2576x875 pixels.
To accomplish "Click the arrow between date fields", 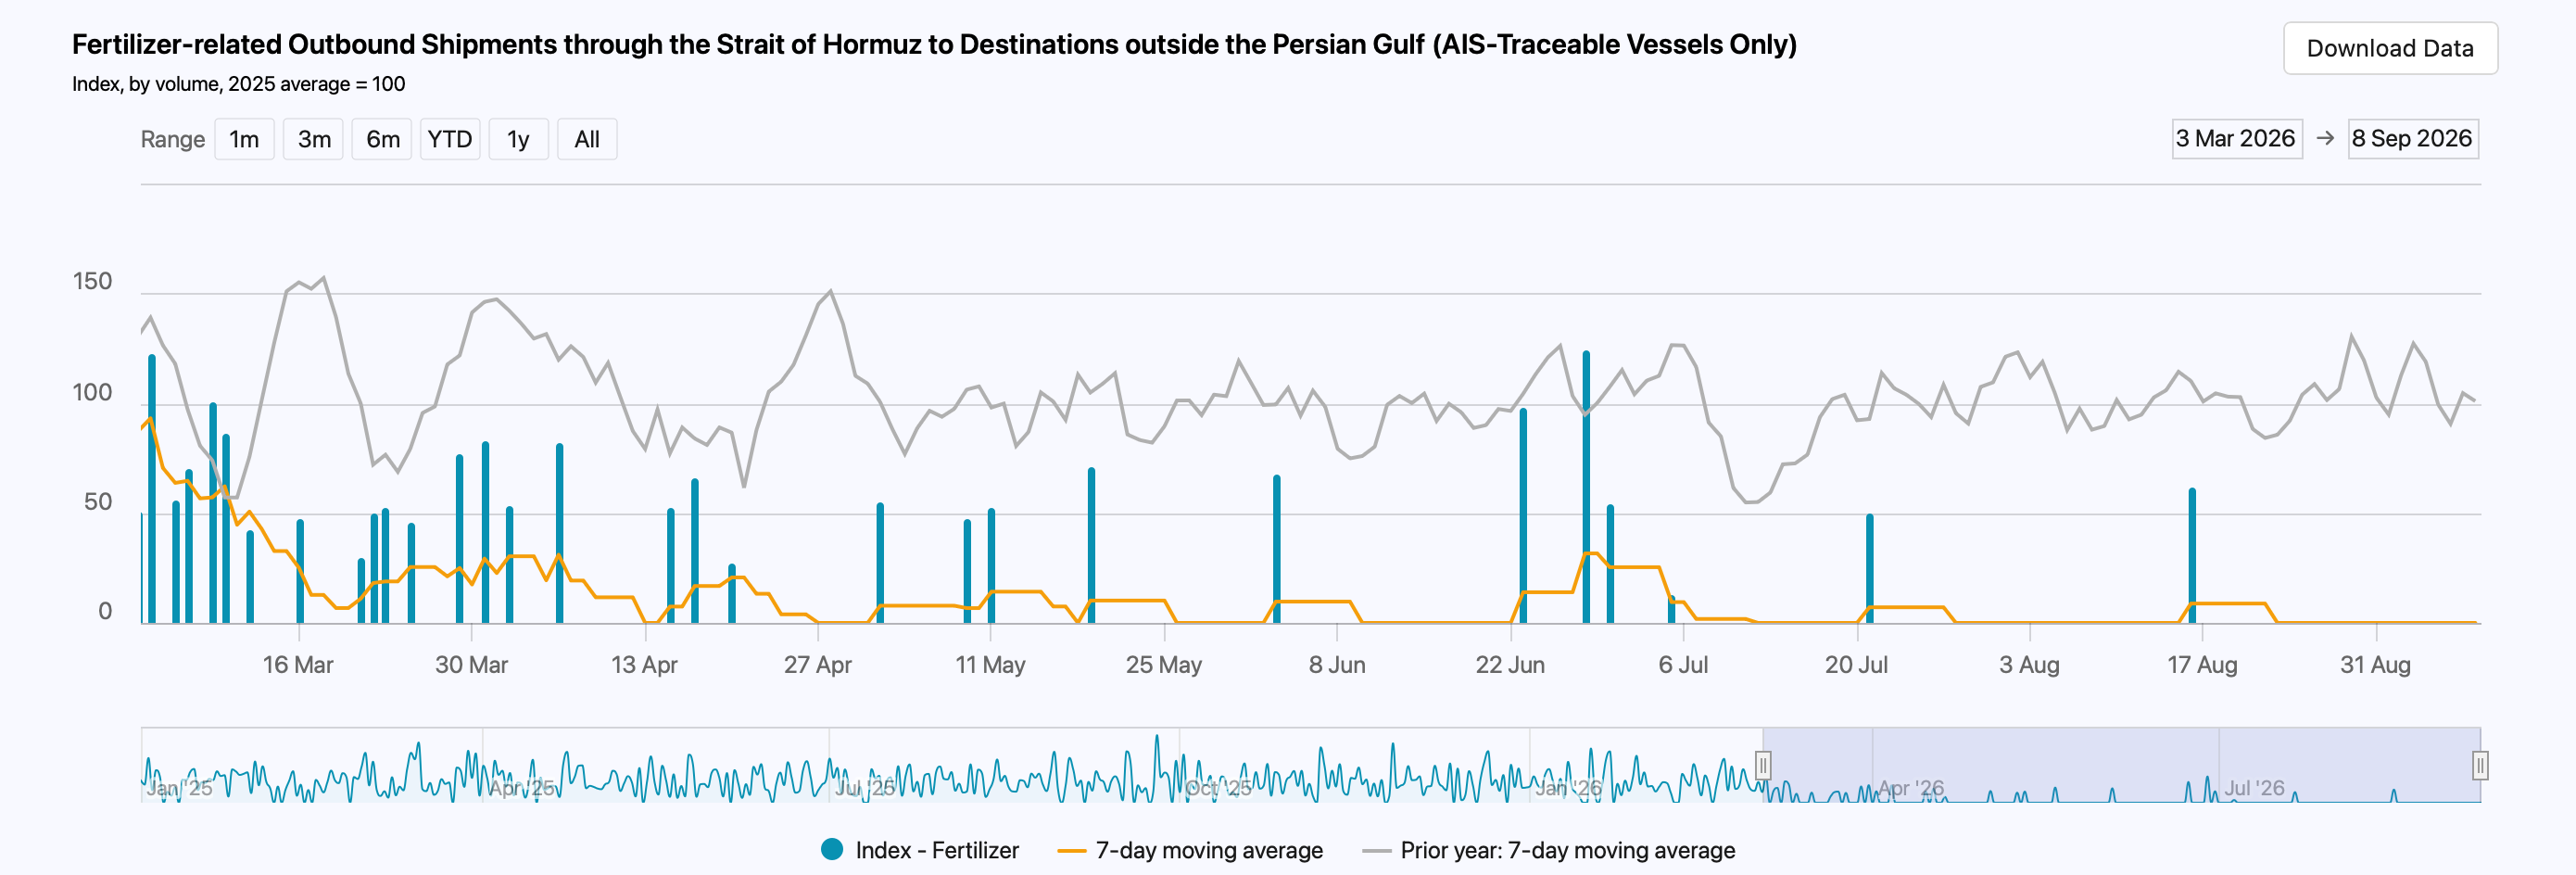I will pyautogui.click(x=2325, y=138).
